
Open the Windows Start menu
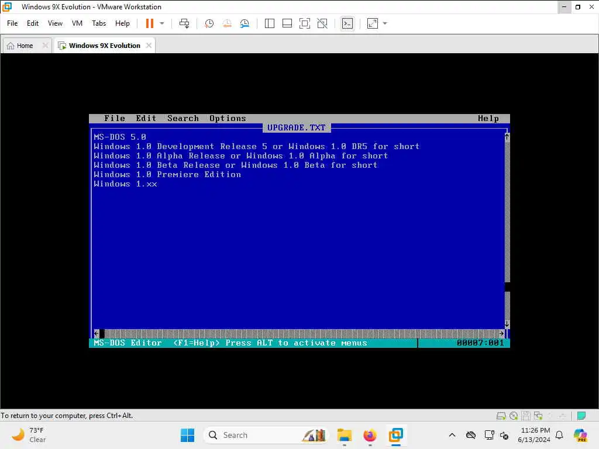click(x=187, y=435)
